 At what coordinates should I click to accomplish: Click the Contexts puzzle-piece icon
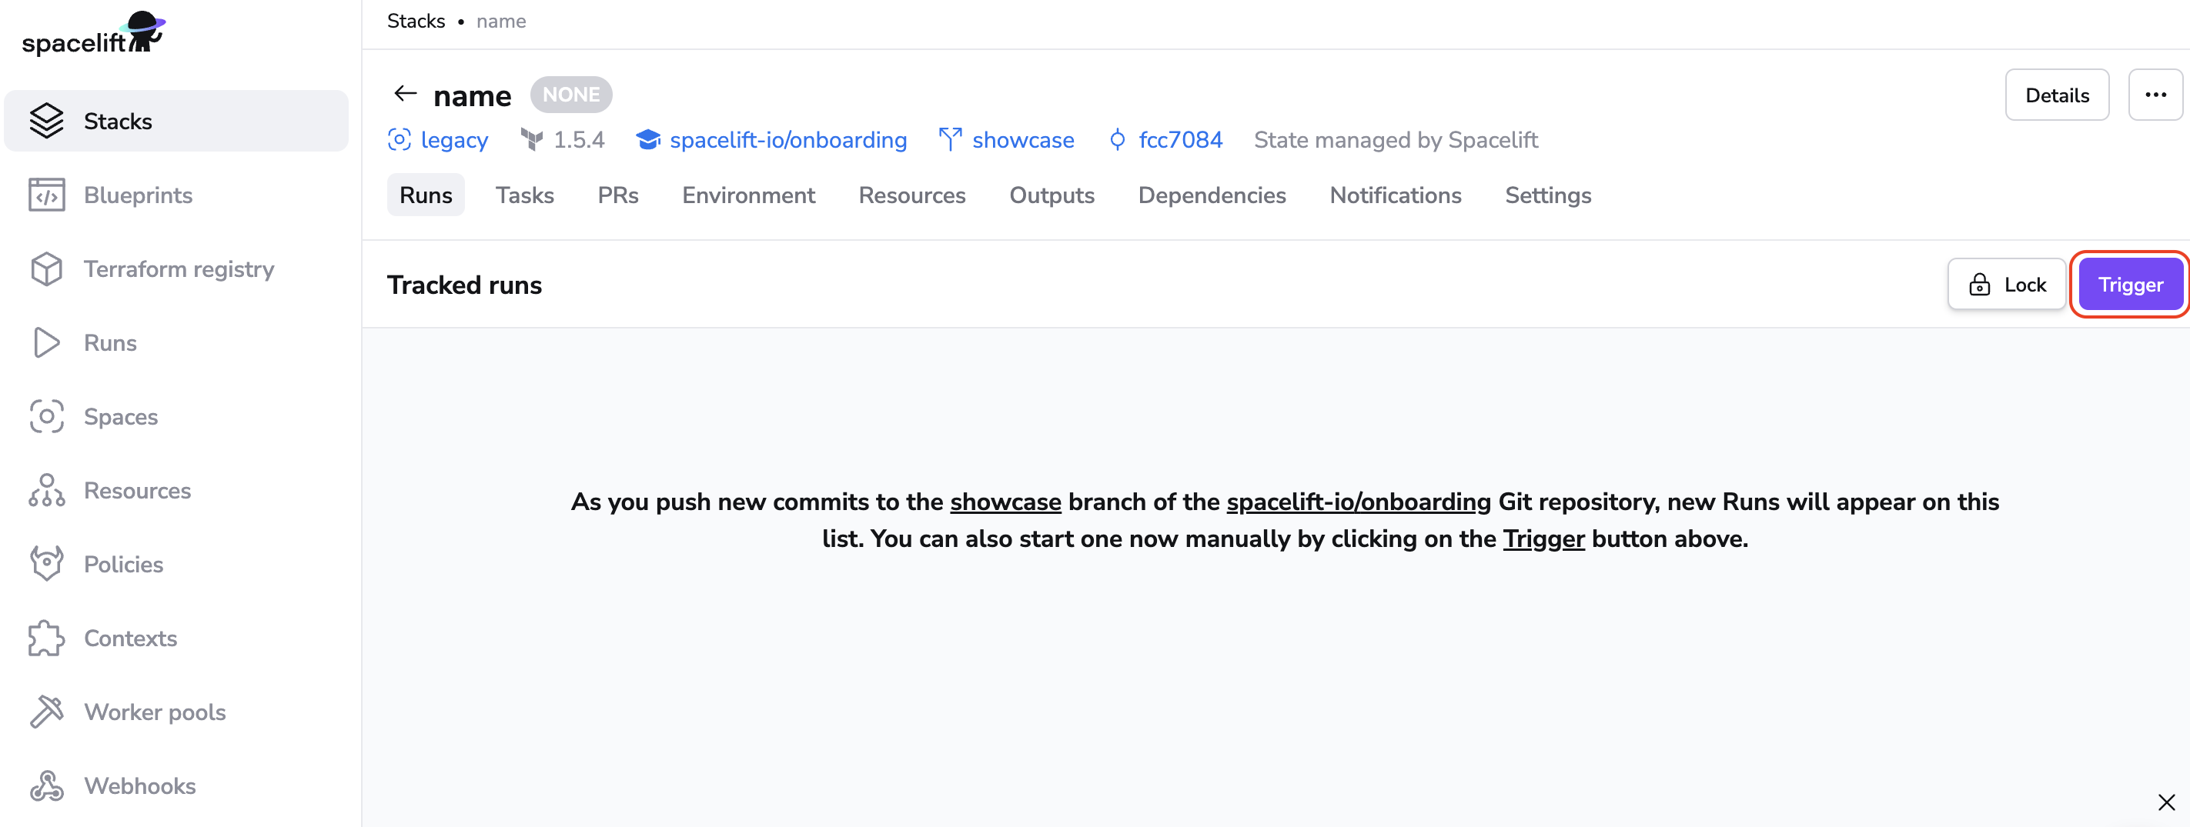(47, 638)
